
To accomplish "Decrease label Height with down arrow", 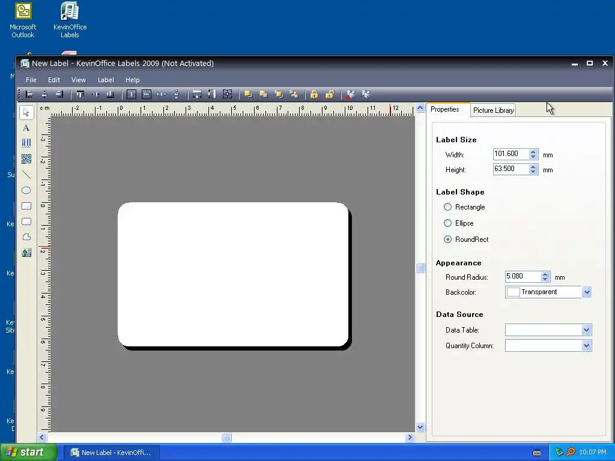I will 533,171.
